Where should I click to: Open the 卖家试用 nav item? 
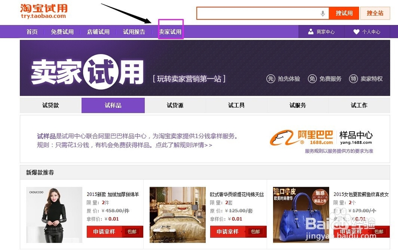coord(170,32)
